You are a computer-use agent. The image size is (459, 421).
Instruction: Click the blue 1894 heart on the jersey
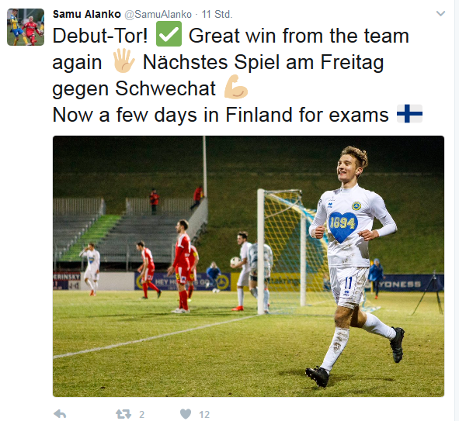pos(343,226)
